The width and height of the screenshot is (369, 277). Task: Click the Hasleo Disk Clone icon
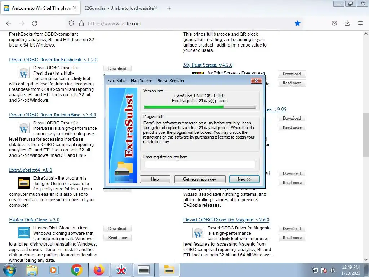(x=24, y=233)
